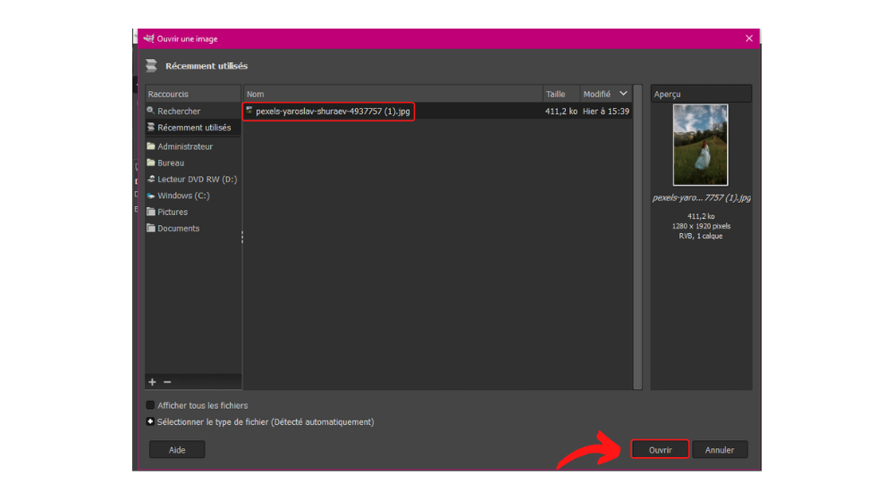Click the GIMP icon in title bar
The width and height of the screenshot is (894, 500).
click(x=148, y=38)
